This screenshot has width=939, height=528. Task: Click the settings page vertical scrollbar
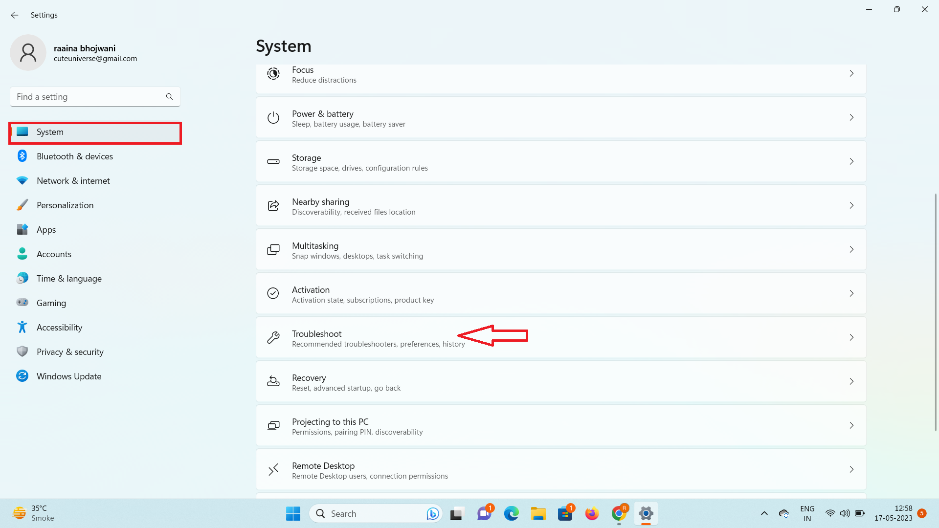pos(935,313)
